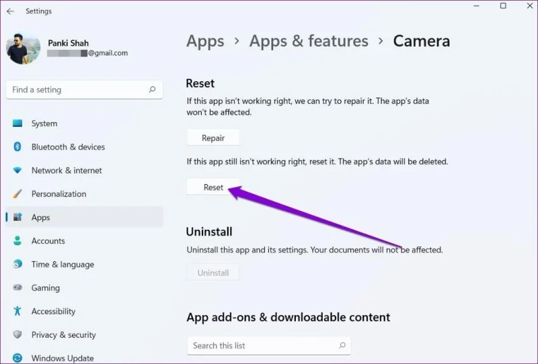Click the Camera breadcrumb title
This screenshot has height=364, width=538.
(422, 41)
